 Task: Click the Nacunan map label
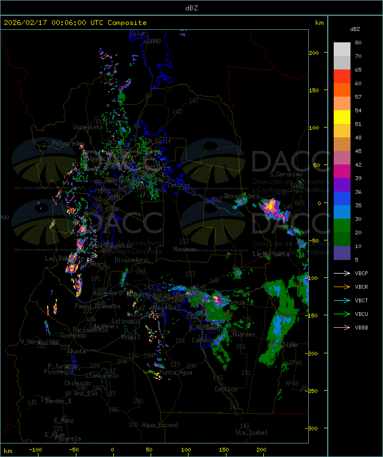pos(185,249)
